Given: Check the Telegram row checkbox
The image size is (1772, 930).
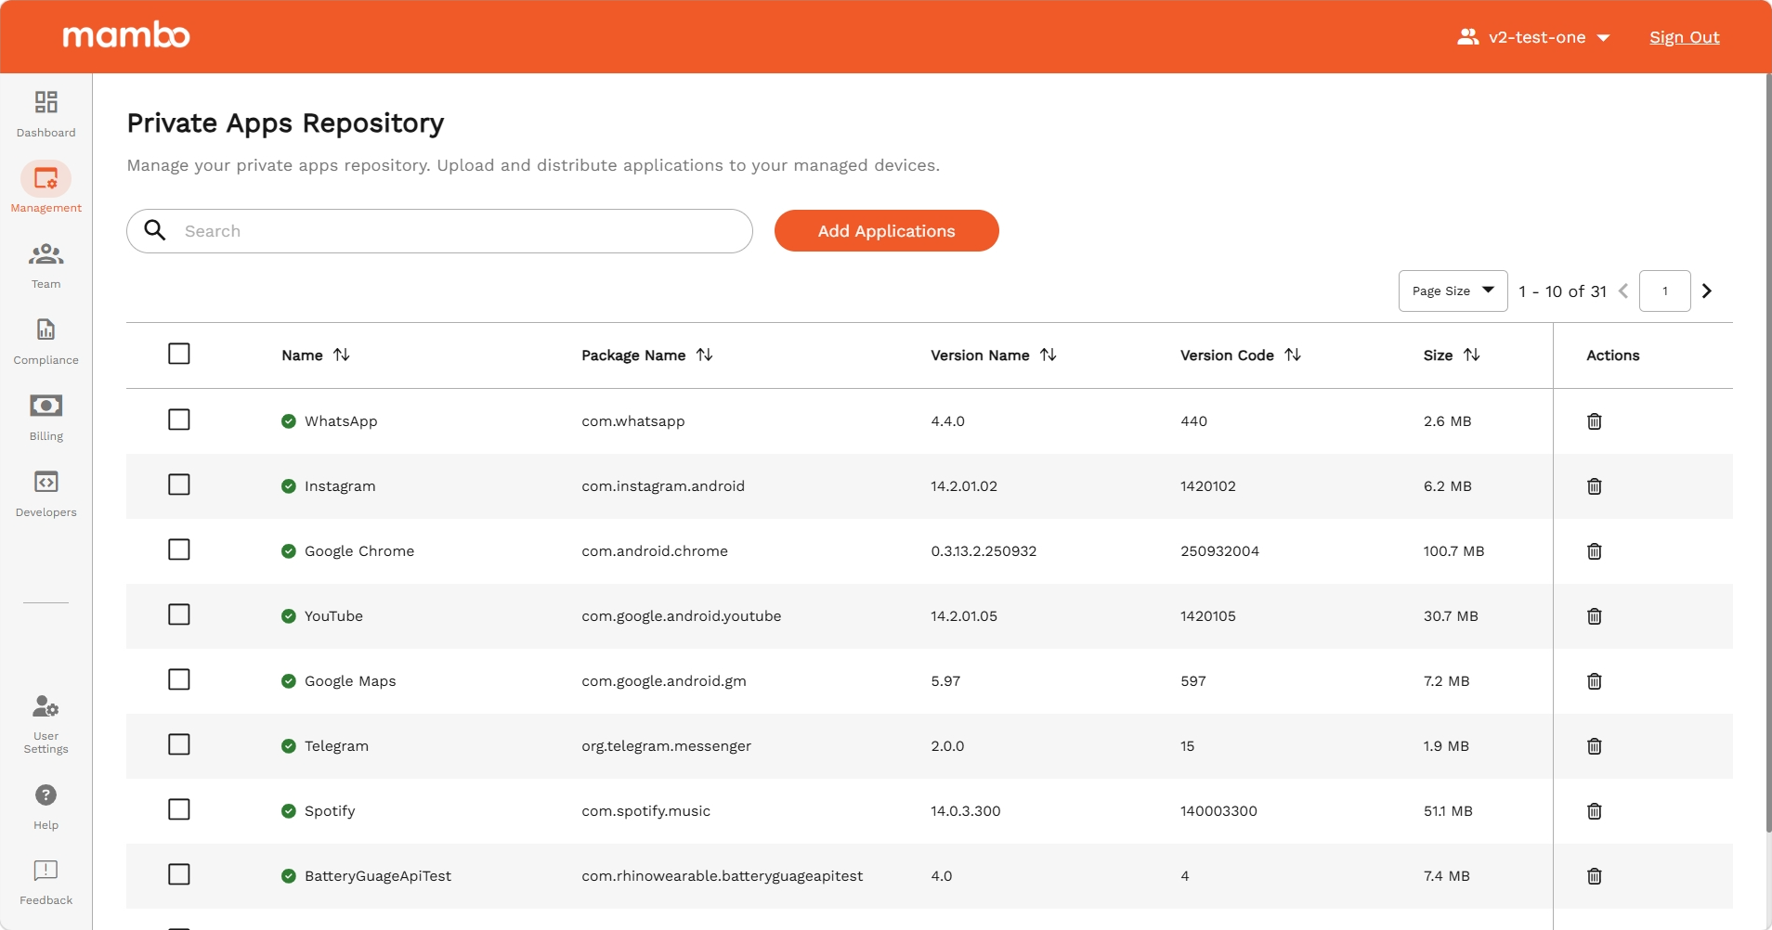Looking at the screenshot, I should coord(179,744).
